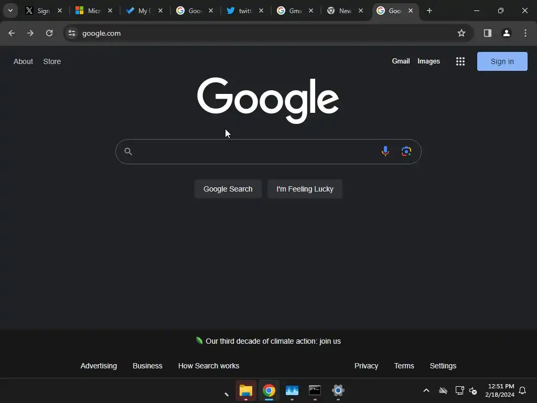Close the Gmail tab
The image size is (537, 403).
[x=311, y=10]
